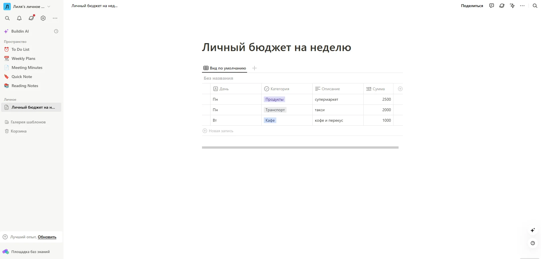The height and width of the screenshot is (259, 541).
Task: Click the Buildin AI sparkle icon
Action: pos(6,31)
